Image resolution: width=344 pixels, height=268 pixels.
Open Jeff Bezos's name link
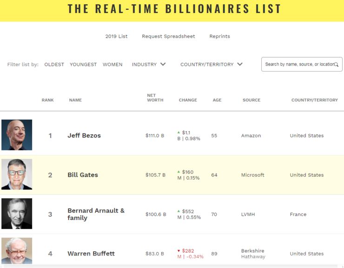(84, 135)
